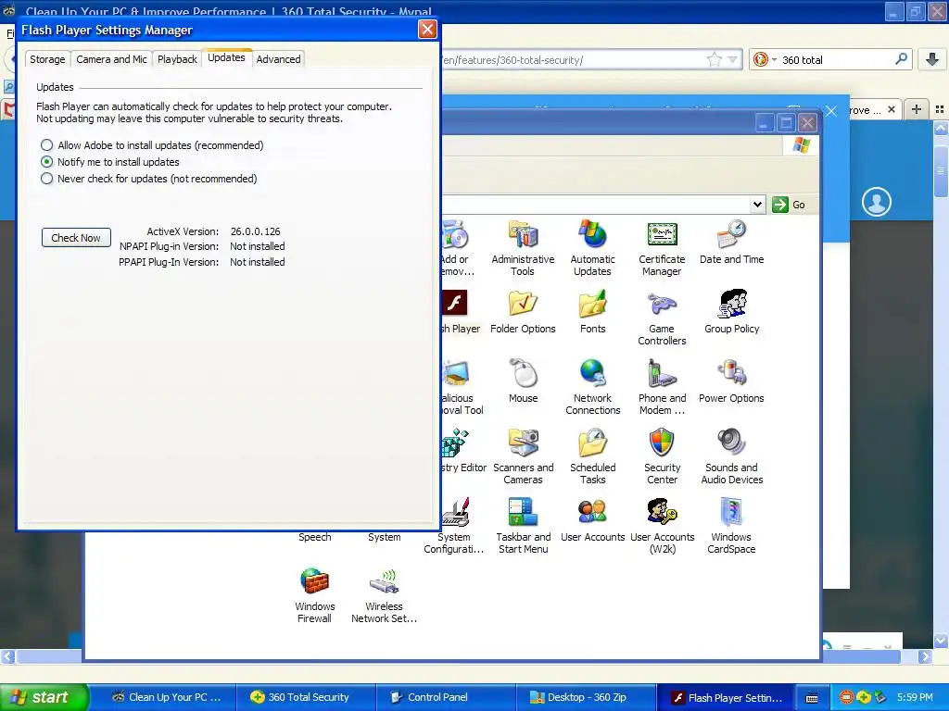Click the tab list grid icon
949x711 pixels.
coord(940,109)
